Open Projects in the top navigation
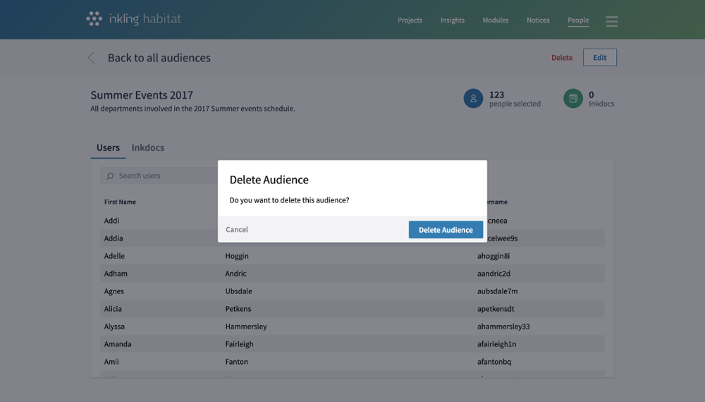 pos(410,20)
